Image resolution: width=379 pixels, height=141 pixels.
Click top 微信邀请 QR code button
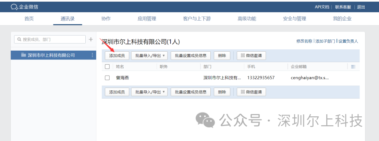251,55
